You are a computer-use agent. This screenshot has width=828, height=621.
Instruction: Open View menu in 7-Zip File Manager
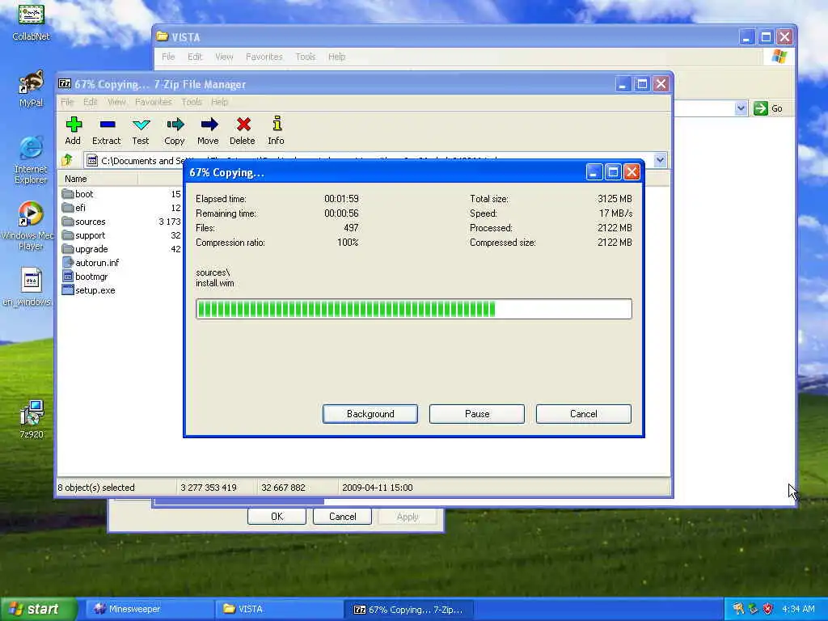[x=116, y=102]
